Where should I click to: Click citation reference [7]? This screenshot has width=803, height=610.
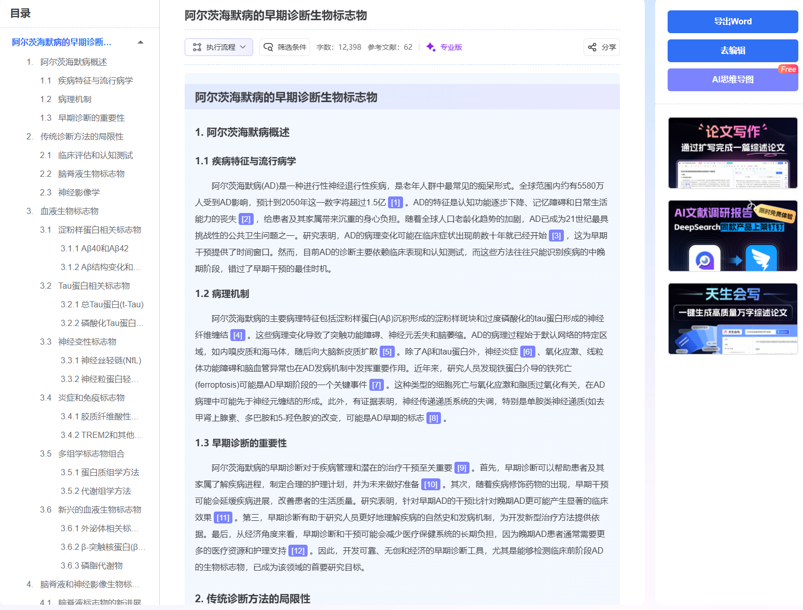377,385
